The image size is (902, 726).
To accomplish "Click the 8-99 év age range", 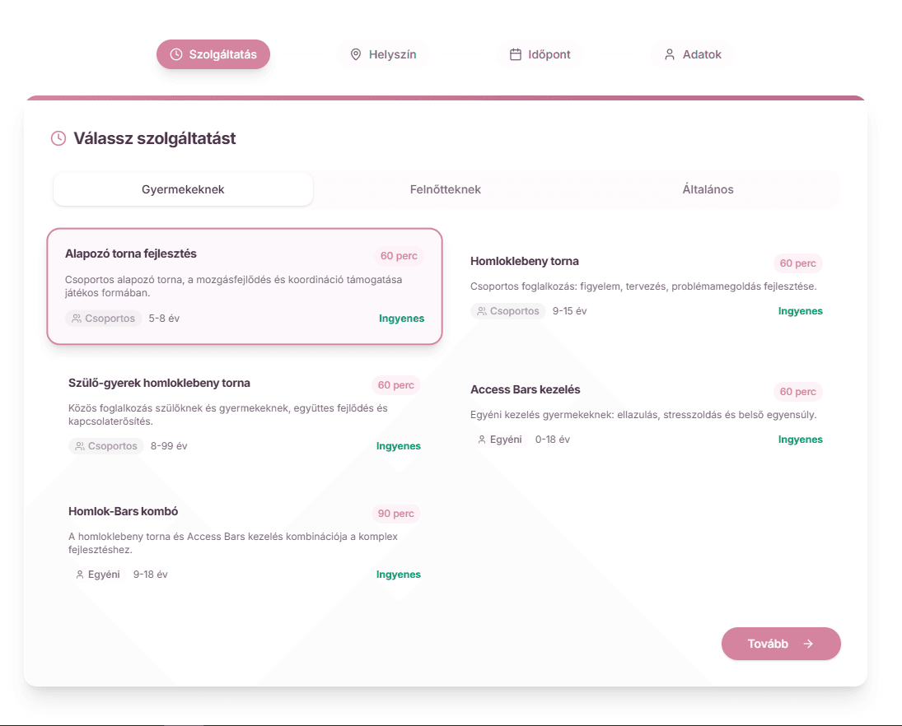I will 169,446.
